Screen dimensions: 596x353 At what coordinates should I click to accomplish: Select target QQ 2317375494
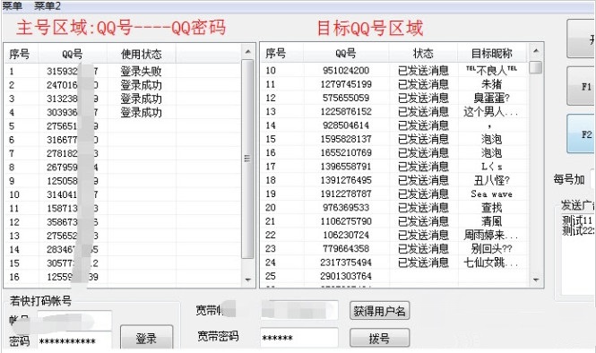coord(346,263)
